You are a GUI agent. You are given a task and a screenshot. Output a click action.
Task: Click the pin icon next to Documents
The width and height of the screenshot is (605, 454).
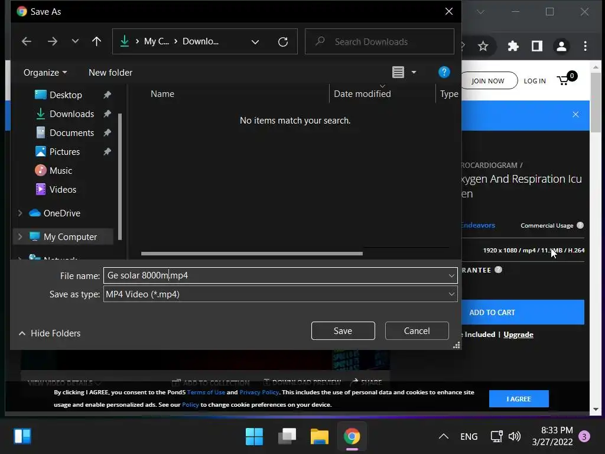pos(107,132)
